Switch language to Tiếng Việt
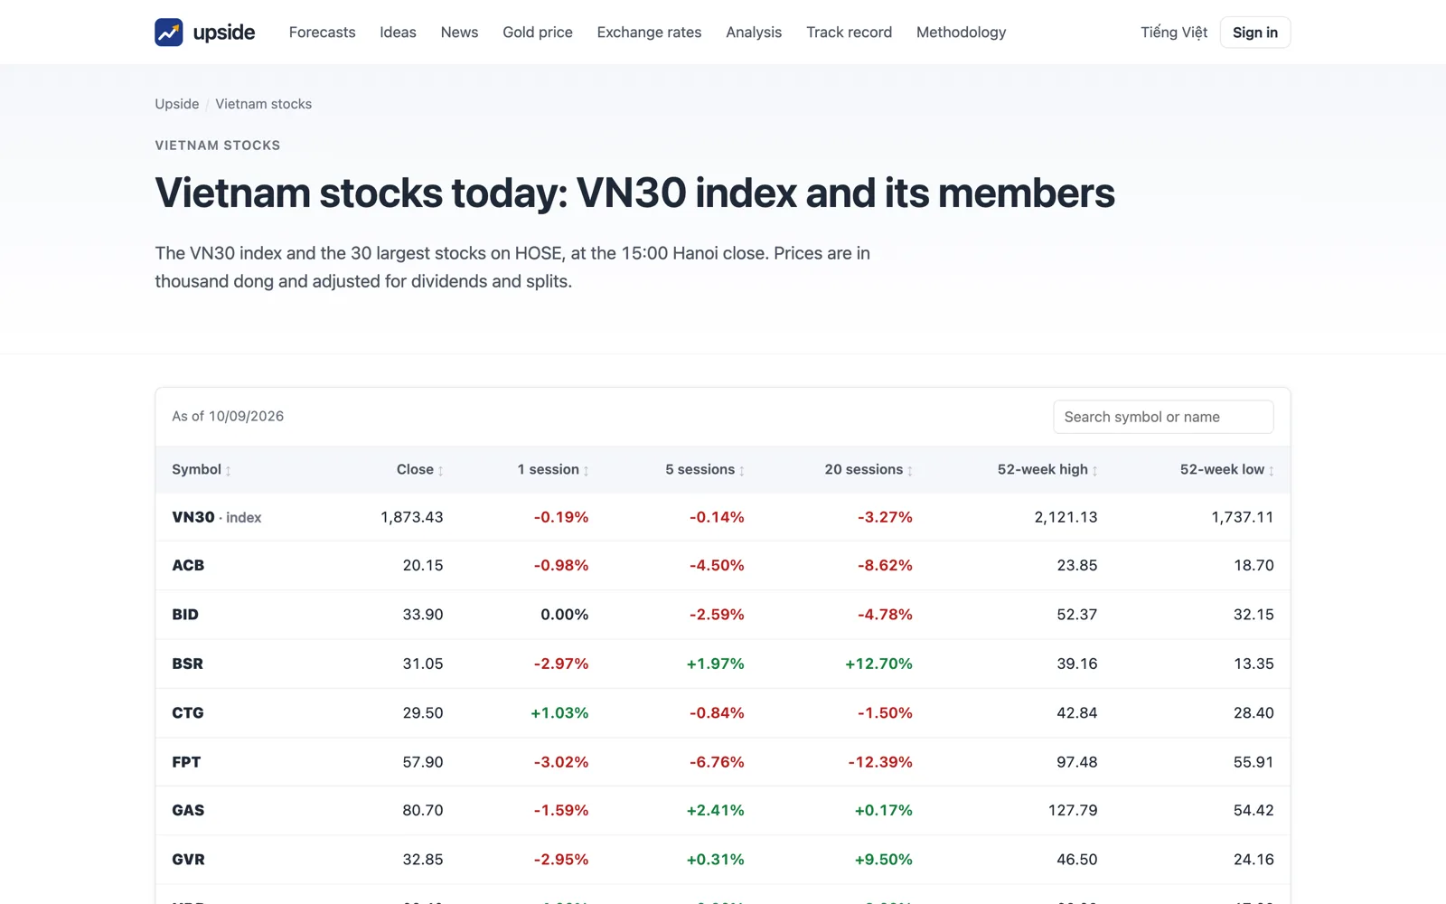 (1174, 33)
